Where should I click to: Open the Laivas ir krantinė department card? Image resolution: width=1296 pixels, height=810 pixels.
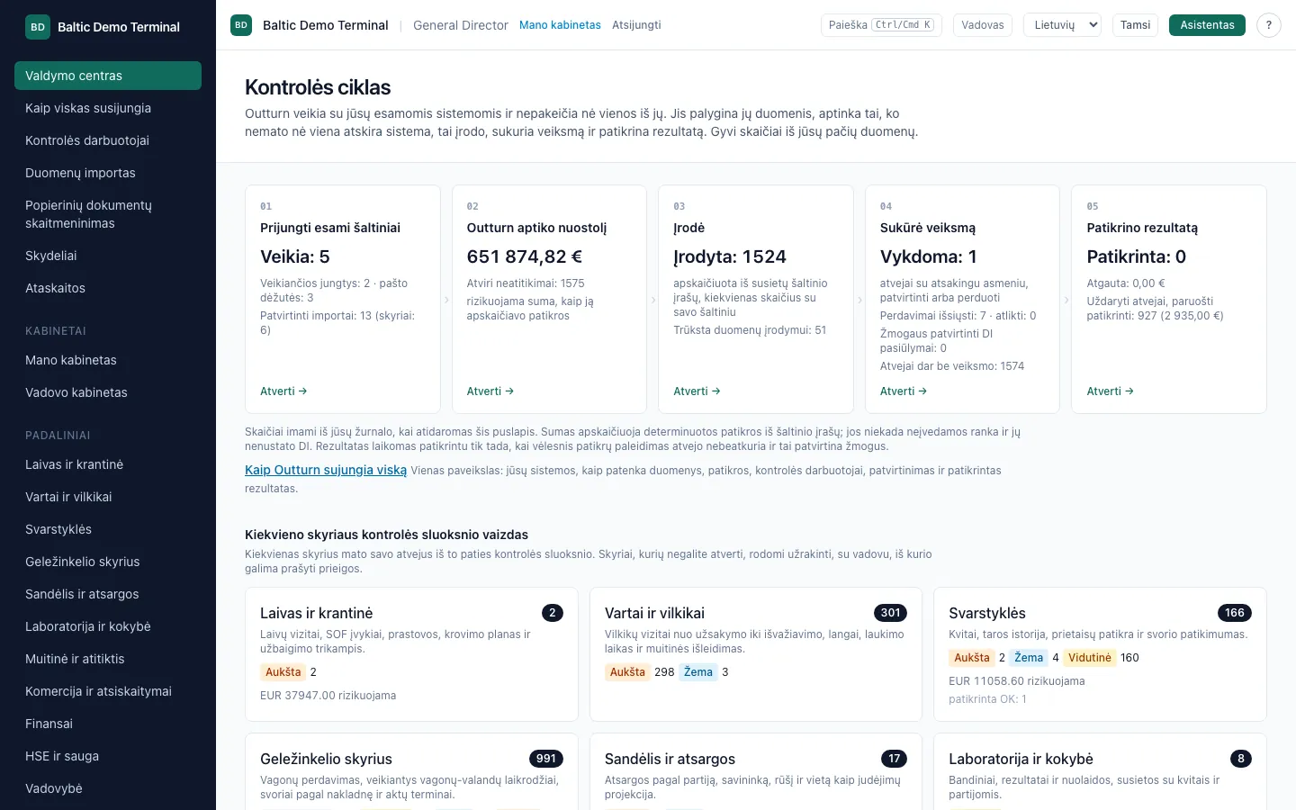coord(411,654)
